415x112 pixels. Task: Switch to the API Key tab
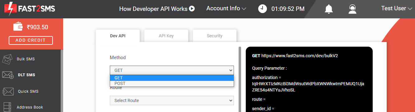[x=166, y=36]
